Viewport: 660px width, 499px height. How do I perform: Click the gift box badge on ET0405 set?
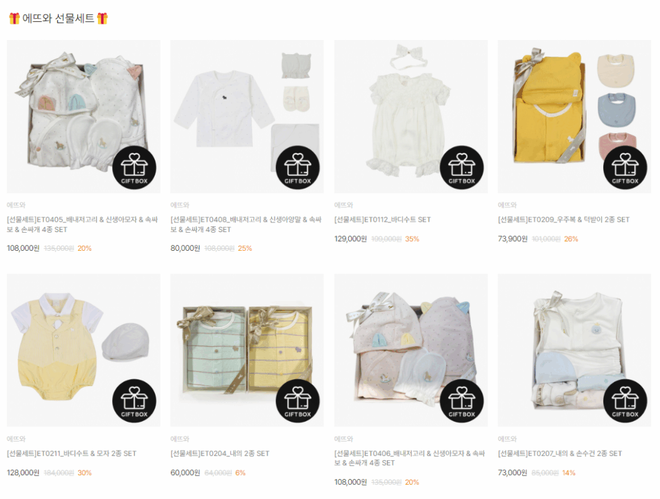[x=134, y=168]
